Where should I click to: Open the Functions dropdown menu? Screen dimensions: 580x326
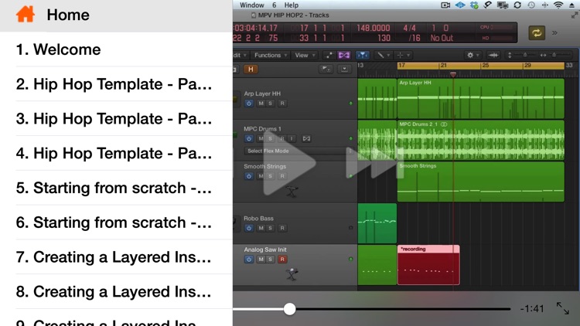tap(271, 55)
